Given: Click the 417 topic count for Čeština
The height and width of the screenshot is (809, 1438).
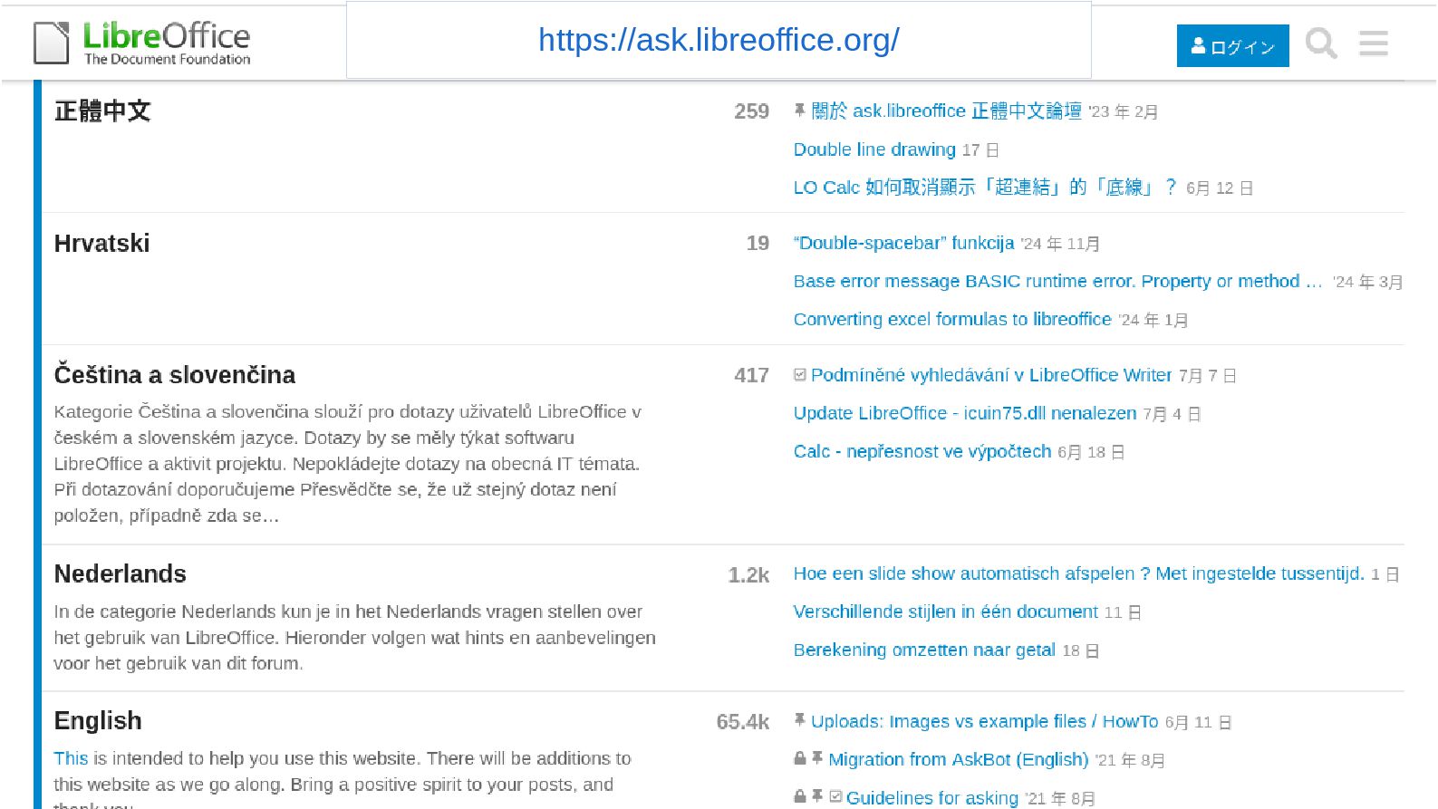Looking at the screenshot, I should coord(751,375).
